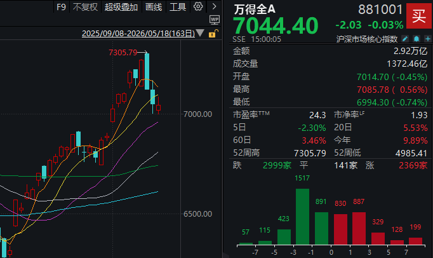
Task: Click the green bar labeled 423
Action: [x=284, y=237]
